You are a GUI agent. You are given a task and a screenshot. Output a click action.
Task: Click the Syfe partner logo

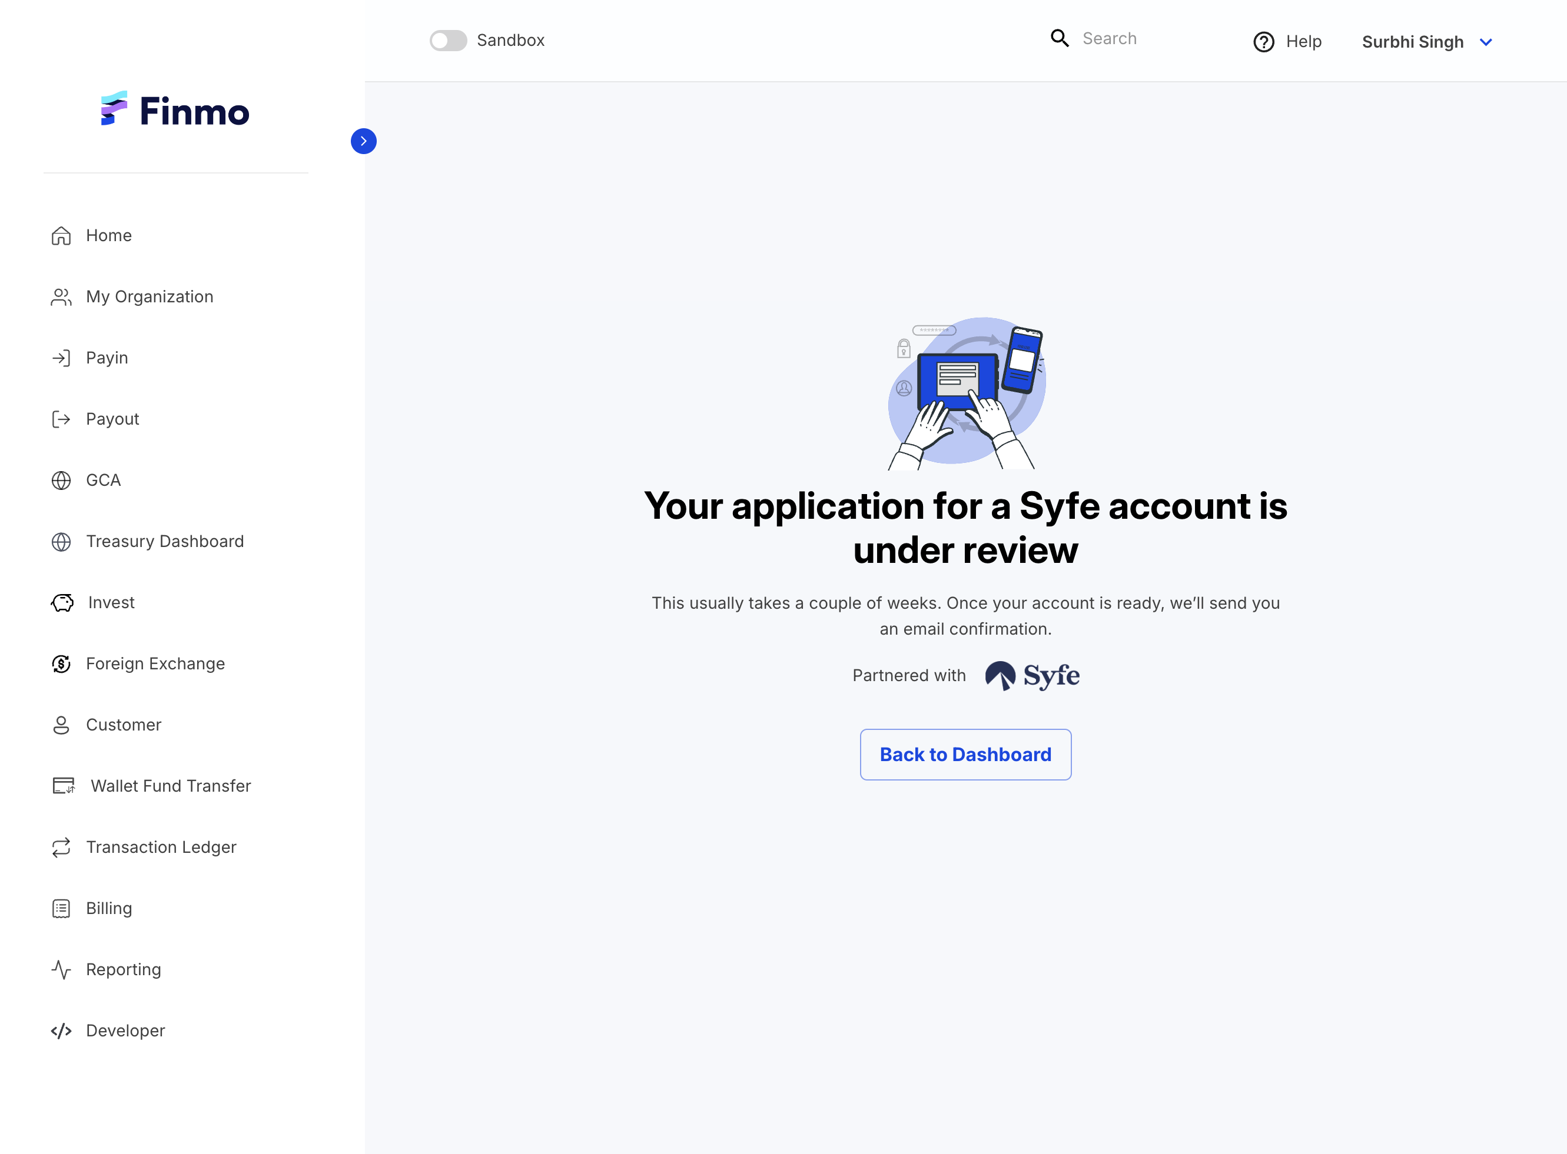(x=1033, y=675)
